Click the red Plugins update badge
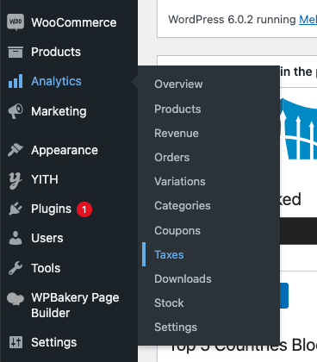This screenshot has width=317, height=362. (84, 209)
